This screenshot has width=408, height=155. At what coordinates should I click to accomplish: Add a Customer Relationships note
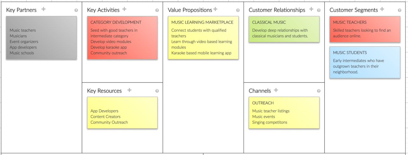click(x=311, y=9)
